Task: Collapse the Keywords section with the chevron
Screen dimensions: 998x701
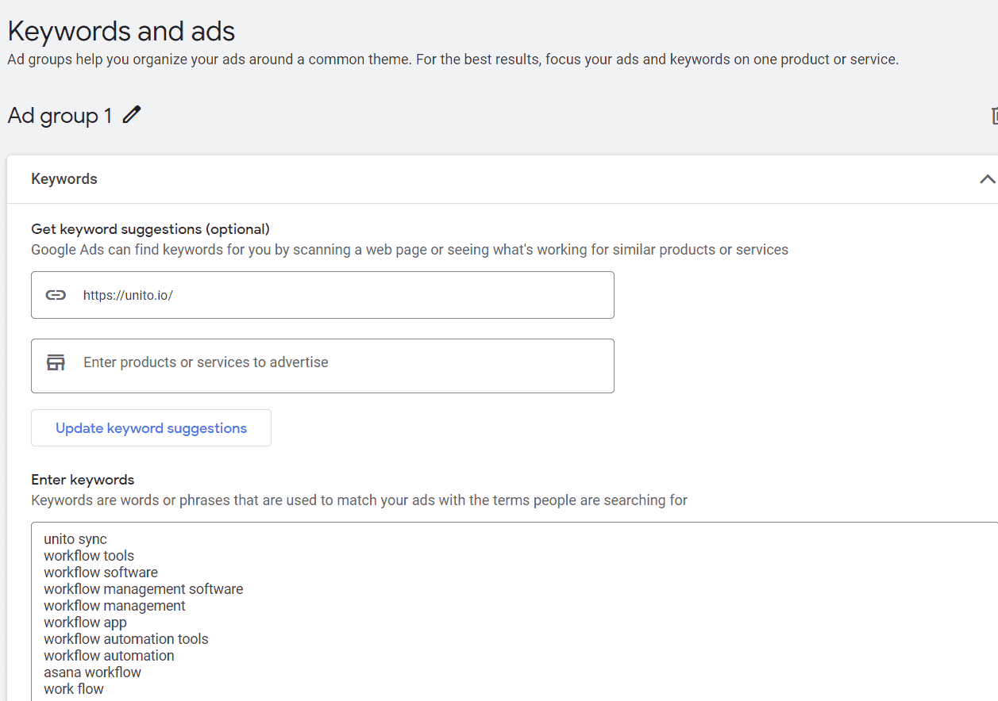Action: (987, 179)
